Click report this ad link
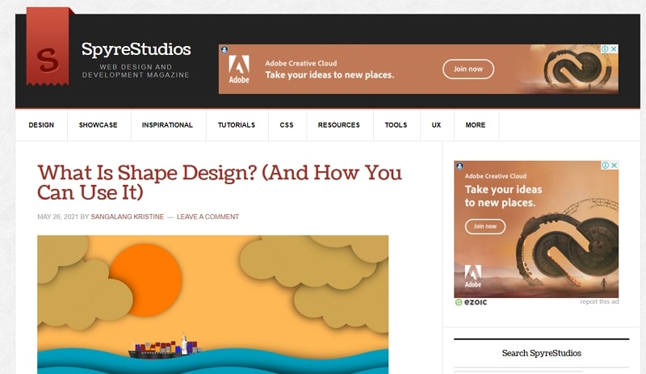 599,302
